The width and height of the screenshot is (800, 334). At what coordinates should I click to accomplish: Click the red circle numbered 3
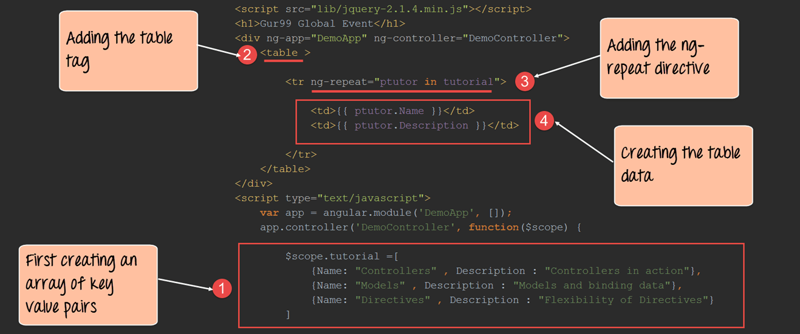coord(524,82)
